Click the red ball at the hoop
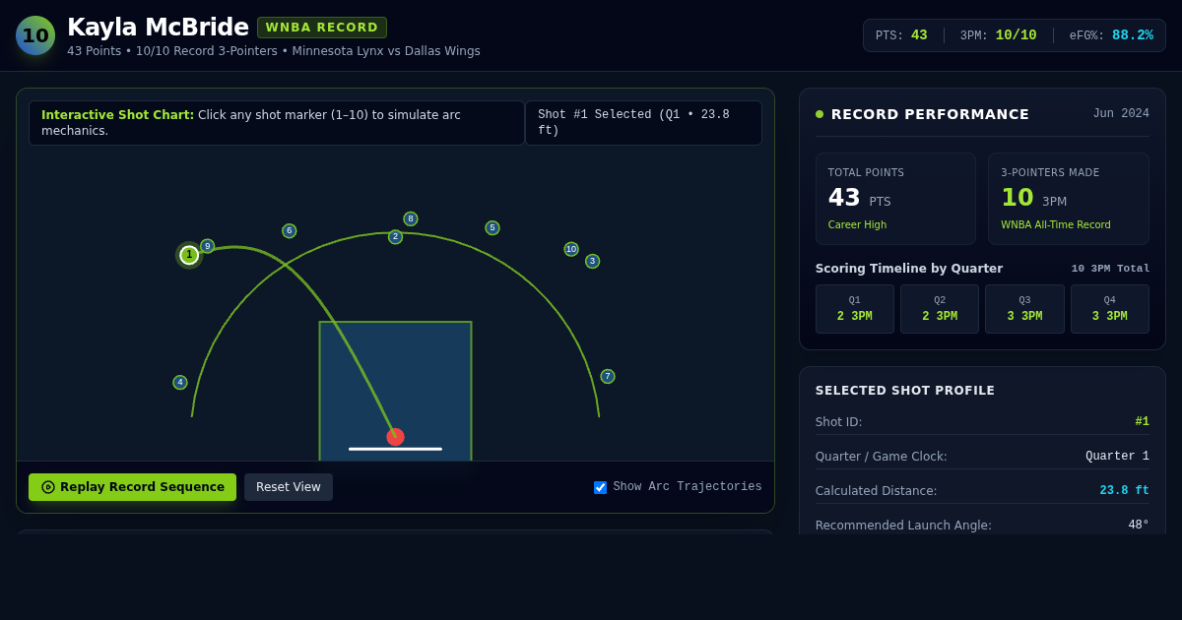 pos(395,437)
